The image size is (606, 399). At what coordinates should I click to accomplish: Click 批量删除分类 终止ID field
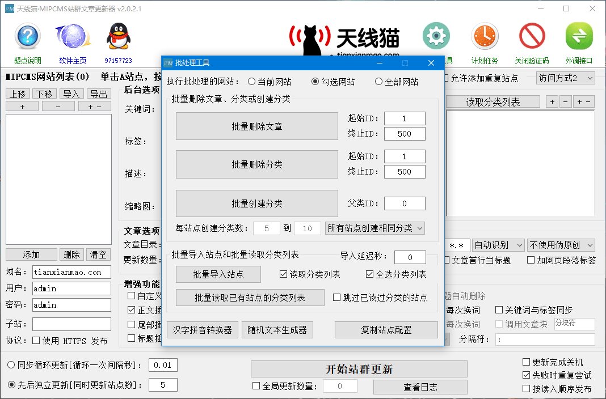[405, 172]
